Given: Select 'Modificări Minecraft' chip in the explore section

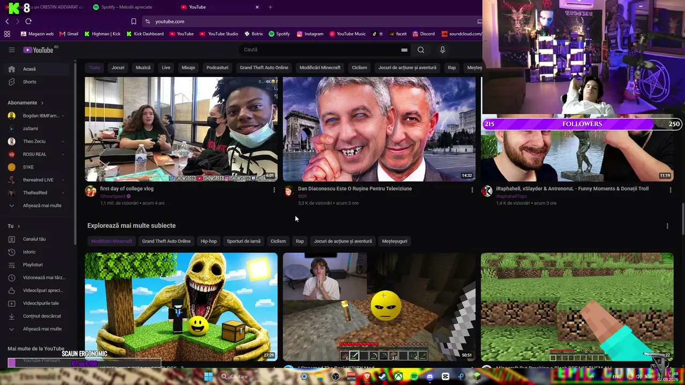Looking at the screenshot, I should pos(111,241).
